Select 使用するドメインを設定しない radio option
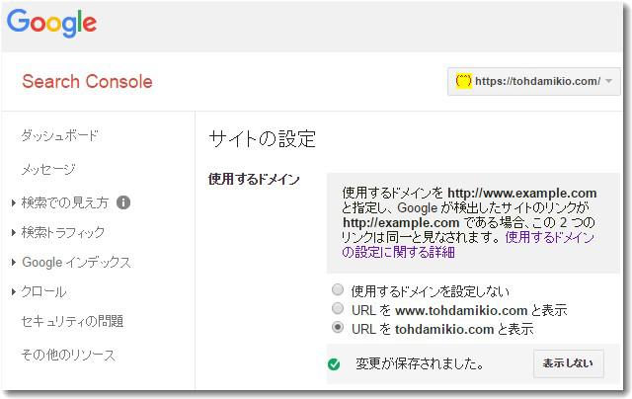632x399 pixels. pyautogui.click(x=338, y=289)
